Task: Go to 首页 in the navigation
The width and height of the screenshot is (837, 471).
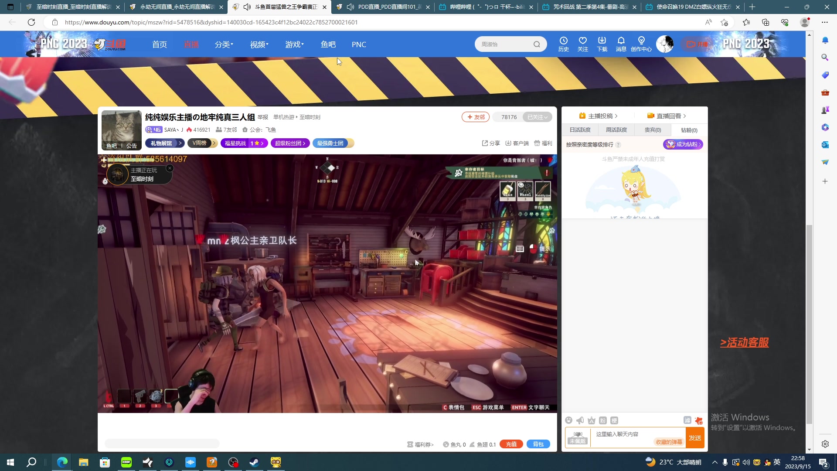Action: [x=160, y=44]
